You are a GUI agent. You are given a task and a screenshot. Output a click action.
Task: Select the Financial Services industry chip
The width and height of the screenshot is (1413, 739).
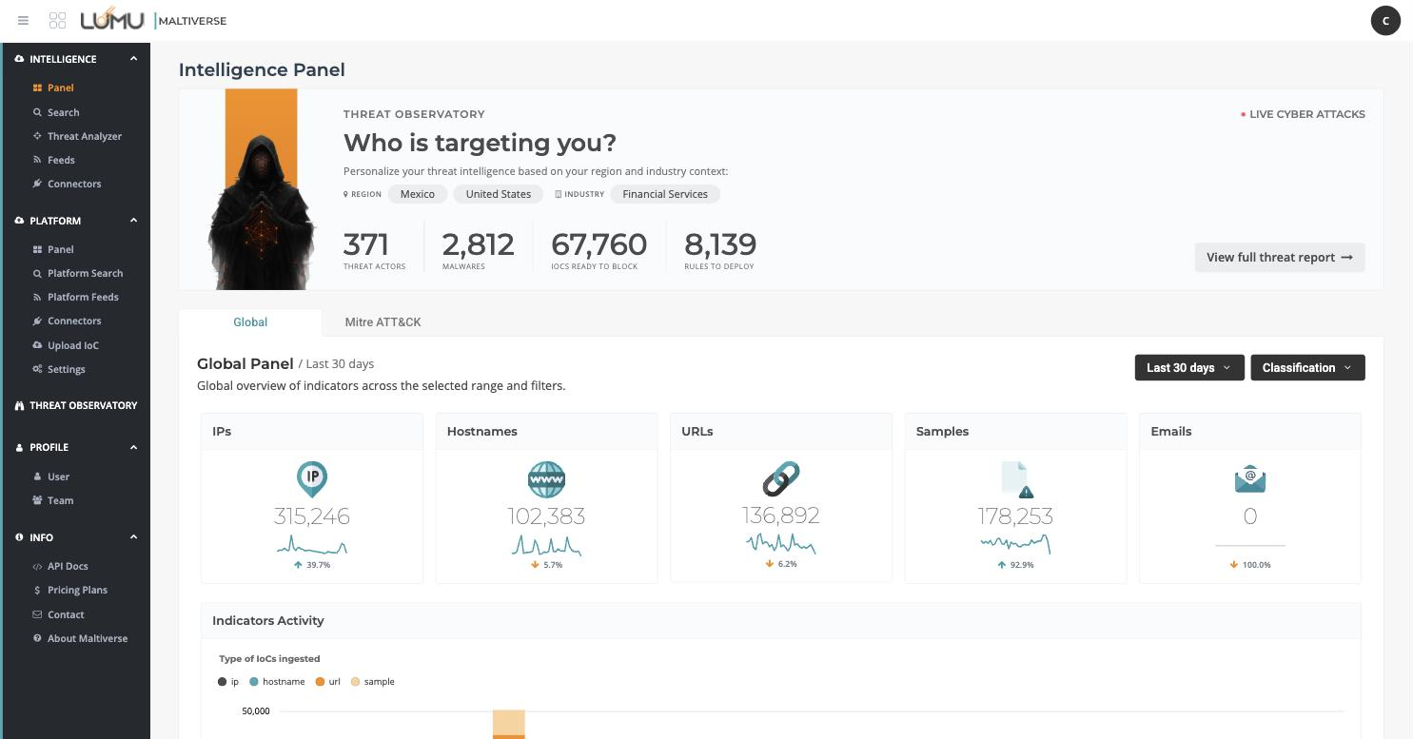click(x=665, y=194)
